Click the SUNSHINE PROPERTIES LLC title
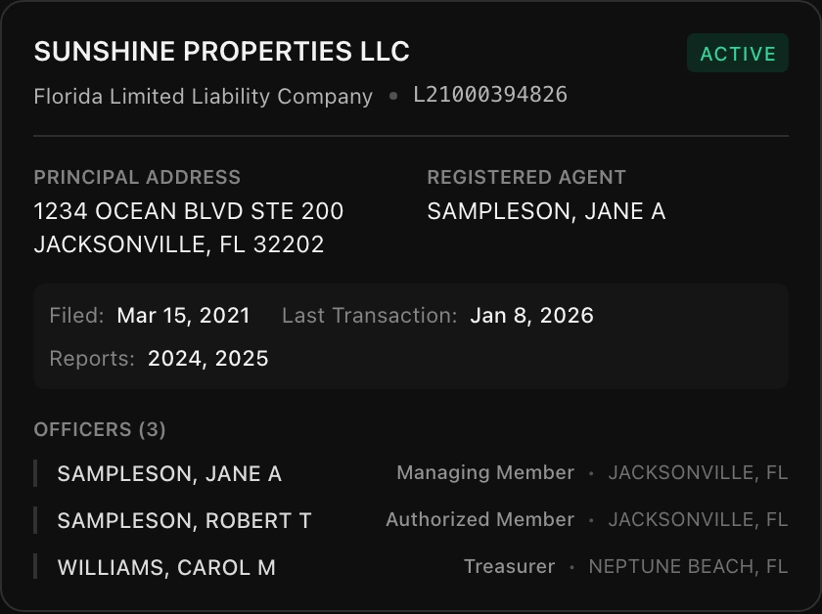 [x=221, y=52]
